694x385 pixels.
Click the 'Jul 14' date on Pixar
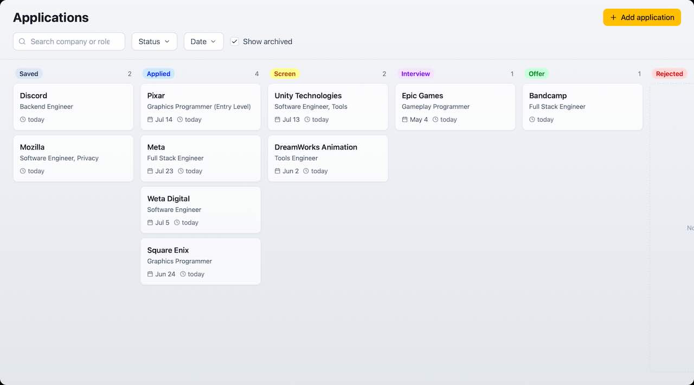point(164,120)
